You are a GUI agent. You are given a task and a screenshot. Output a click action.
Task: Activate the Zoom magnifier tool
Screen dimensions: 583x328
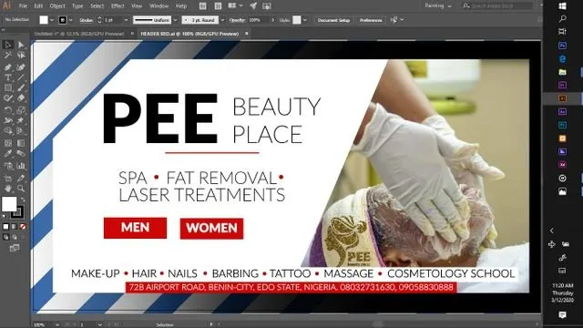coord(21,189)
